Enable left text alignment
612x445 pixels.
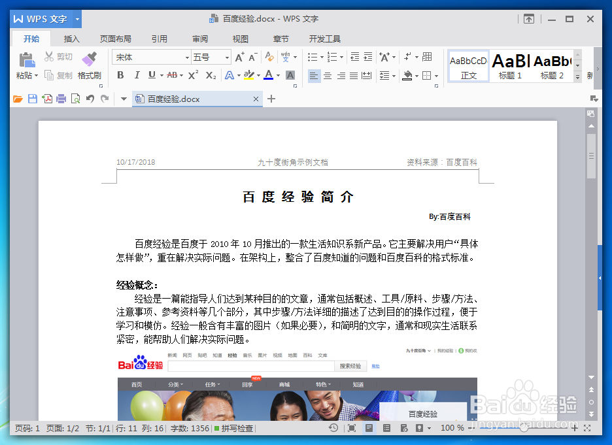click(x=314, y=75)
